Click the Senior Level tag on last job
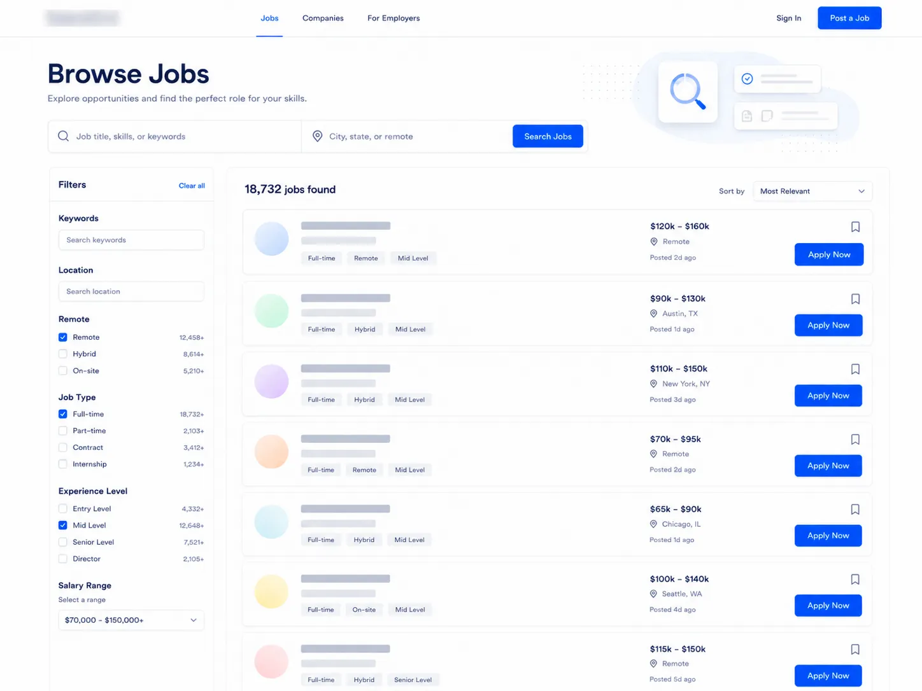922x691 pixels. [413, 680]
